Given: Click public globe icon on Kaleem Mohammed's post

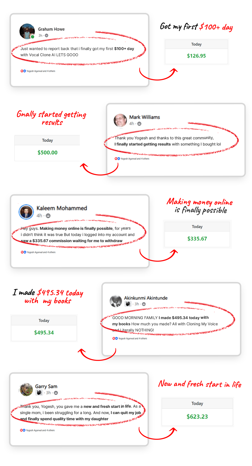Looking at the screenshot, I should [48, 215].
